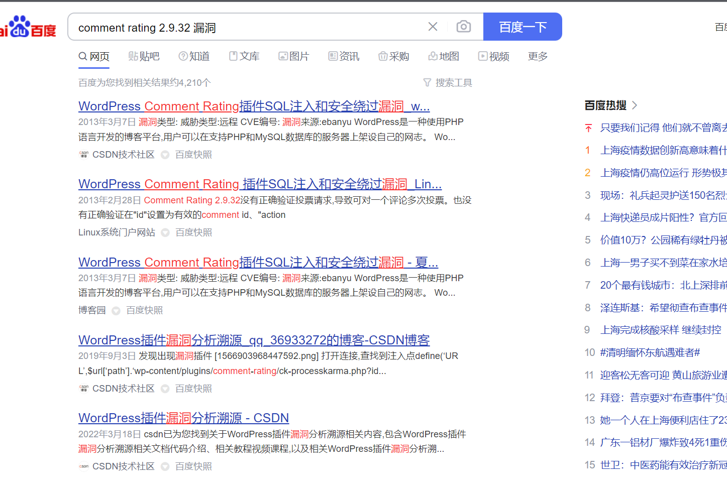
Task: Switch to 资讯 tab
Action: pos(344,56)
